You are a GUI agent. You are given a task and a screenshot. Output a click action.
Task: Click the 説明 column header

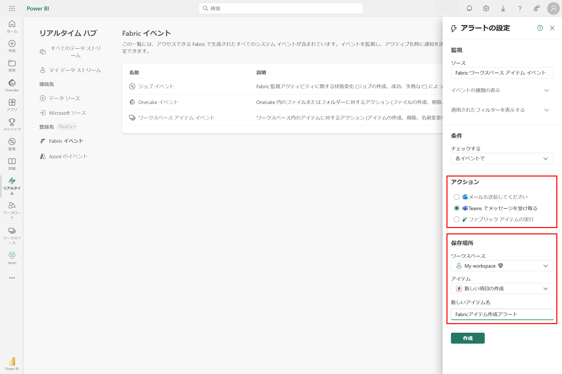(261, 72)
